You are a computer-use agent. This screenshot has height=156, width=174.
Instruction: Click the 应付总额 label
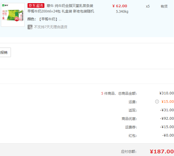tap(129, 152)
